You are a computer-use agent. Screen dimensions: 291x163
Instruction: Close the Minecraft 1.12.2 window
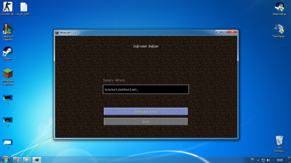[232, 32]
